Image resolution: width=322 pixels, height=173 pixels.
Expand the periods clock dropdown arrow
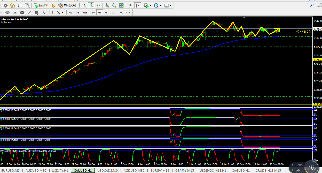[161, 5]
